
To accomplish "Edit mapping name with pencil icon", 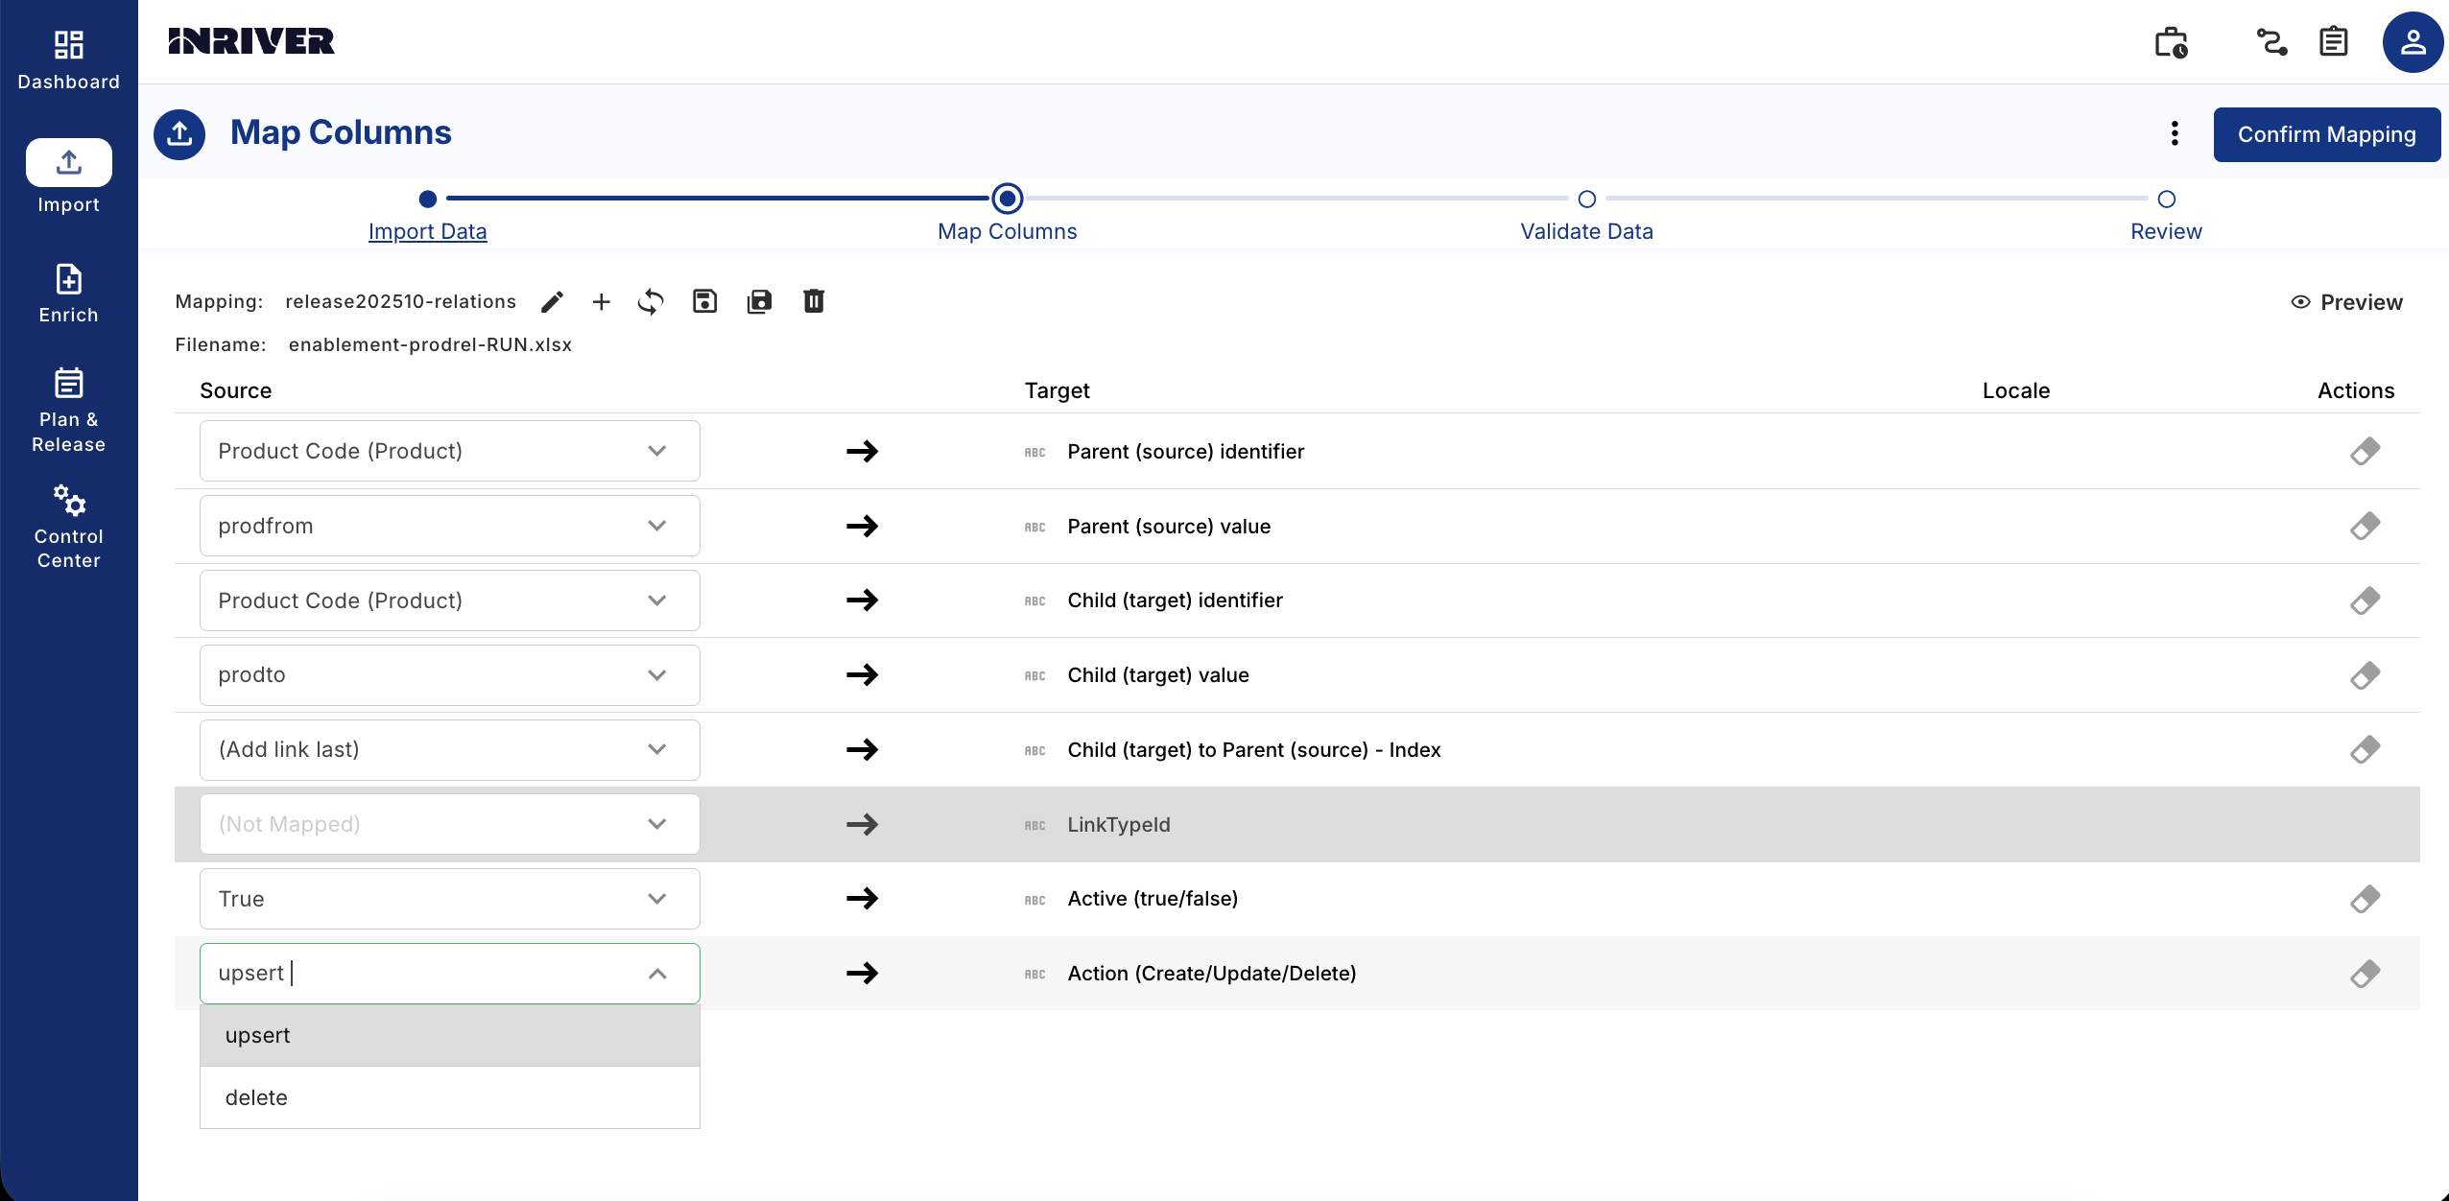I will point(552,302).
